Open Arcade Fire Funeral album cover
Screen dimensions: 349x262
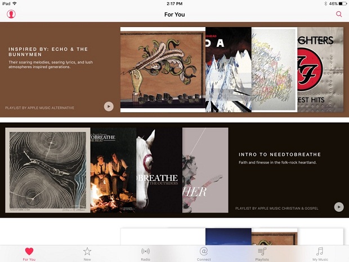click(x=163, y=69)
